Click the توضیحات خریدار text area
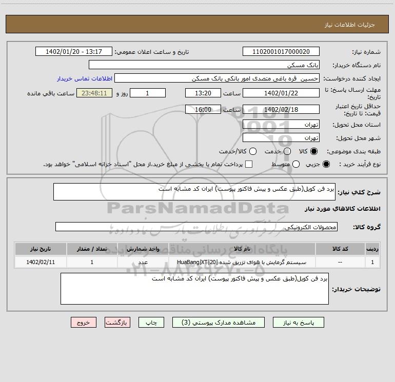The image size is (395, 382). [194, 289]
